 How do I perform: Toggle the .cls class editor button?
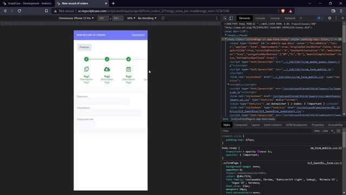(325, 131)
